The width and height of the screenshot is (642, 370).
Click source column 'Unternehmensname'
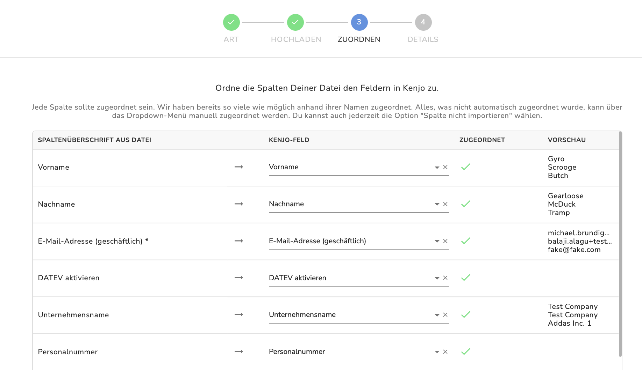73,315
